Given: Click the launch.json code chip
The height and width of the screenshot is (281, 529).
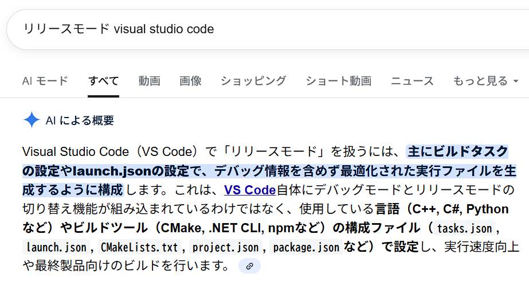Looking at the screenshot, I should point(57,248).
